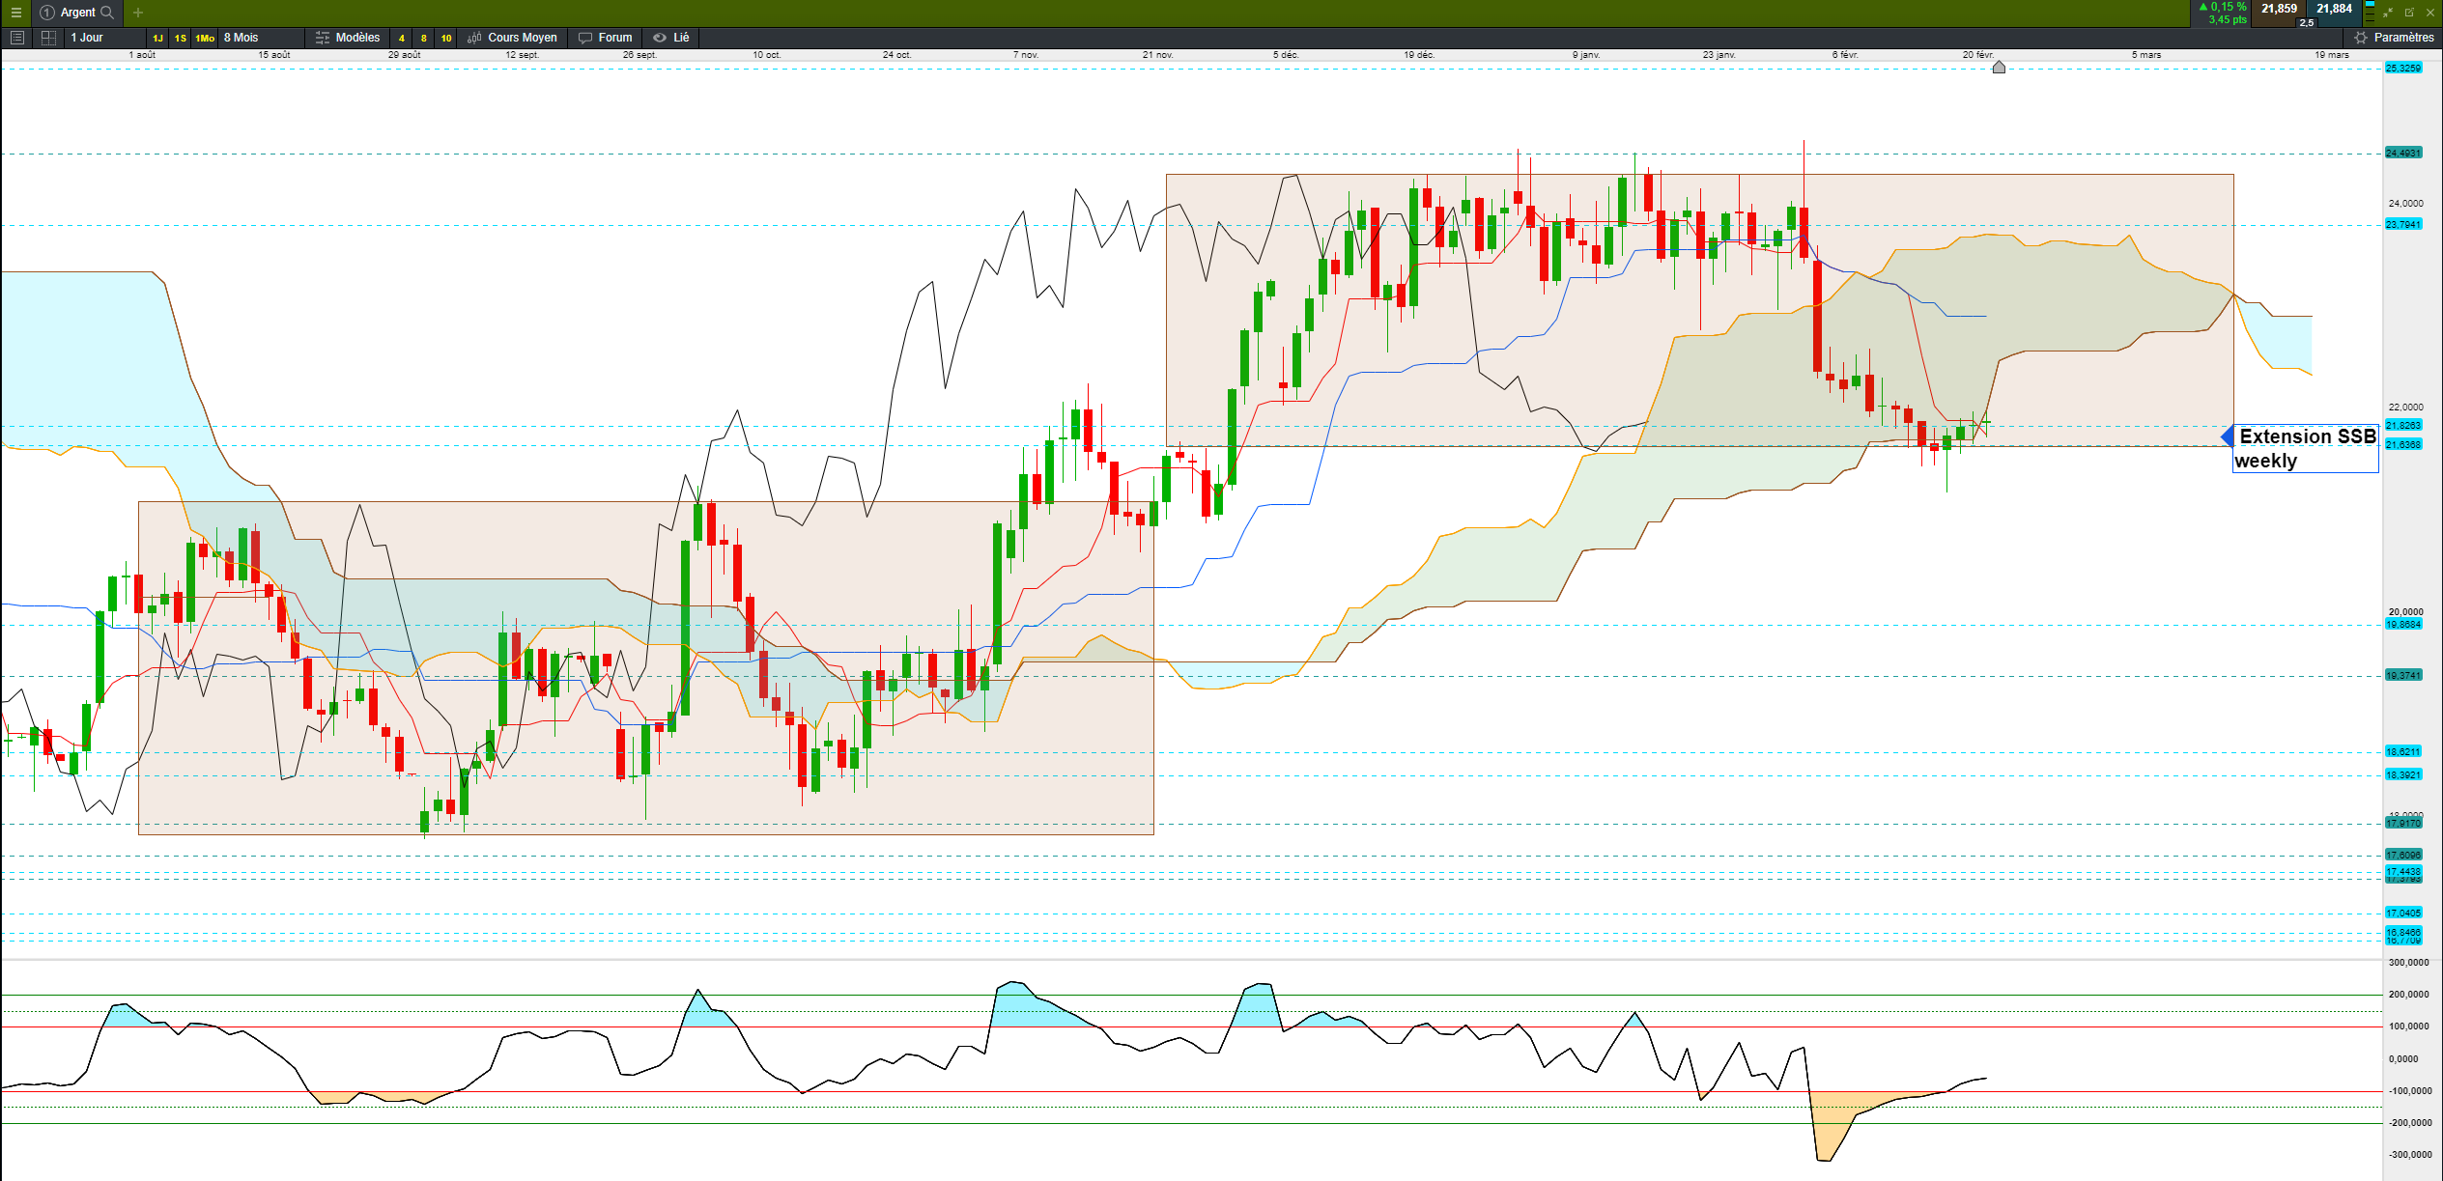Click the 17,9170 price level label
Screen dimensions: 2443x1181
[2403, 823]
